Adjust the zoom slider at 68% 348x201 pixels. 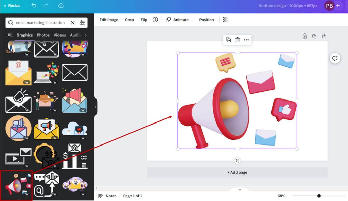tap(318, 196)
